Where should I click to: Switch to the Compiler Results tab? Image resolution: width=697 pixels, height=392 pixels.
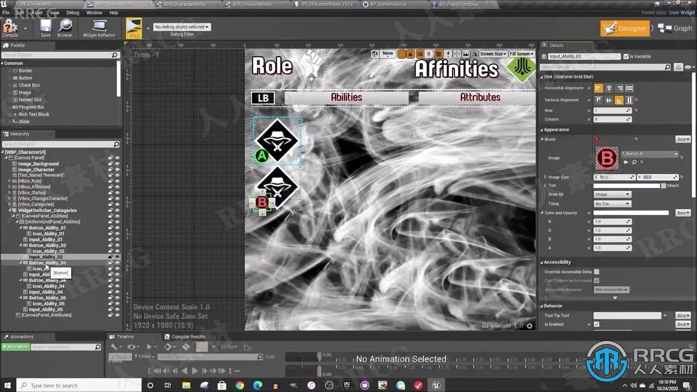point(188,336)
